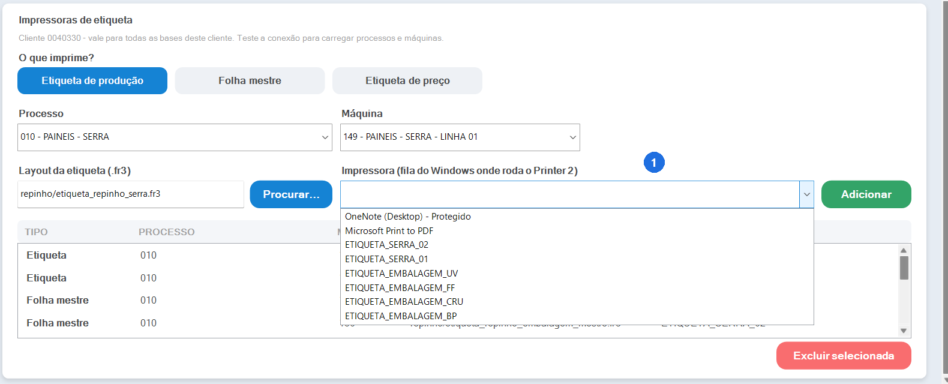Open the Processo dropdown

click(x=175, y=137)
